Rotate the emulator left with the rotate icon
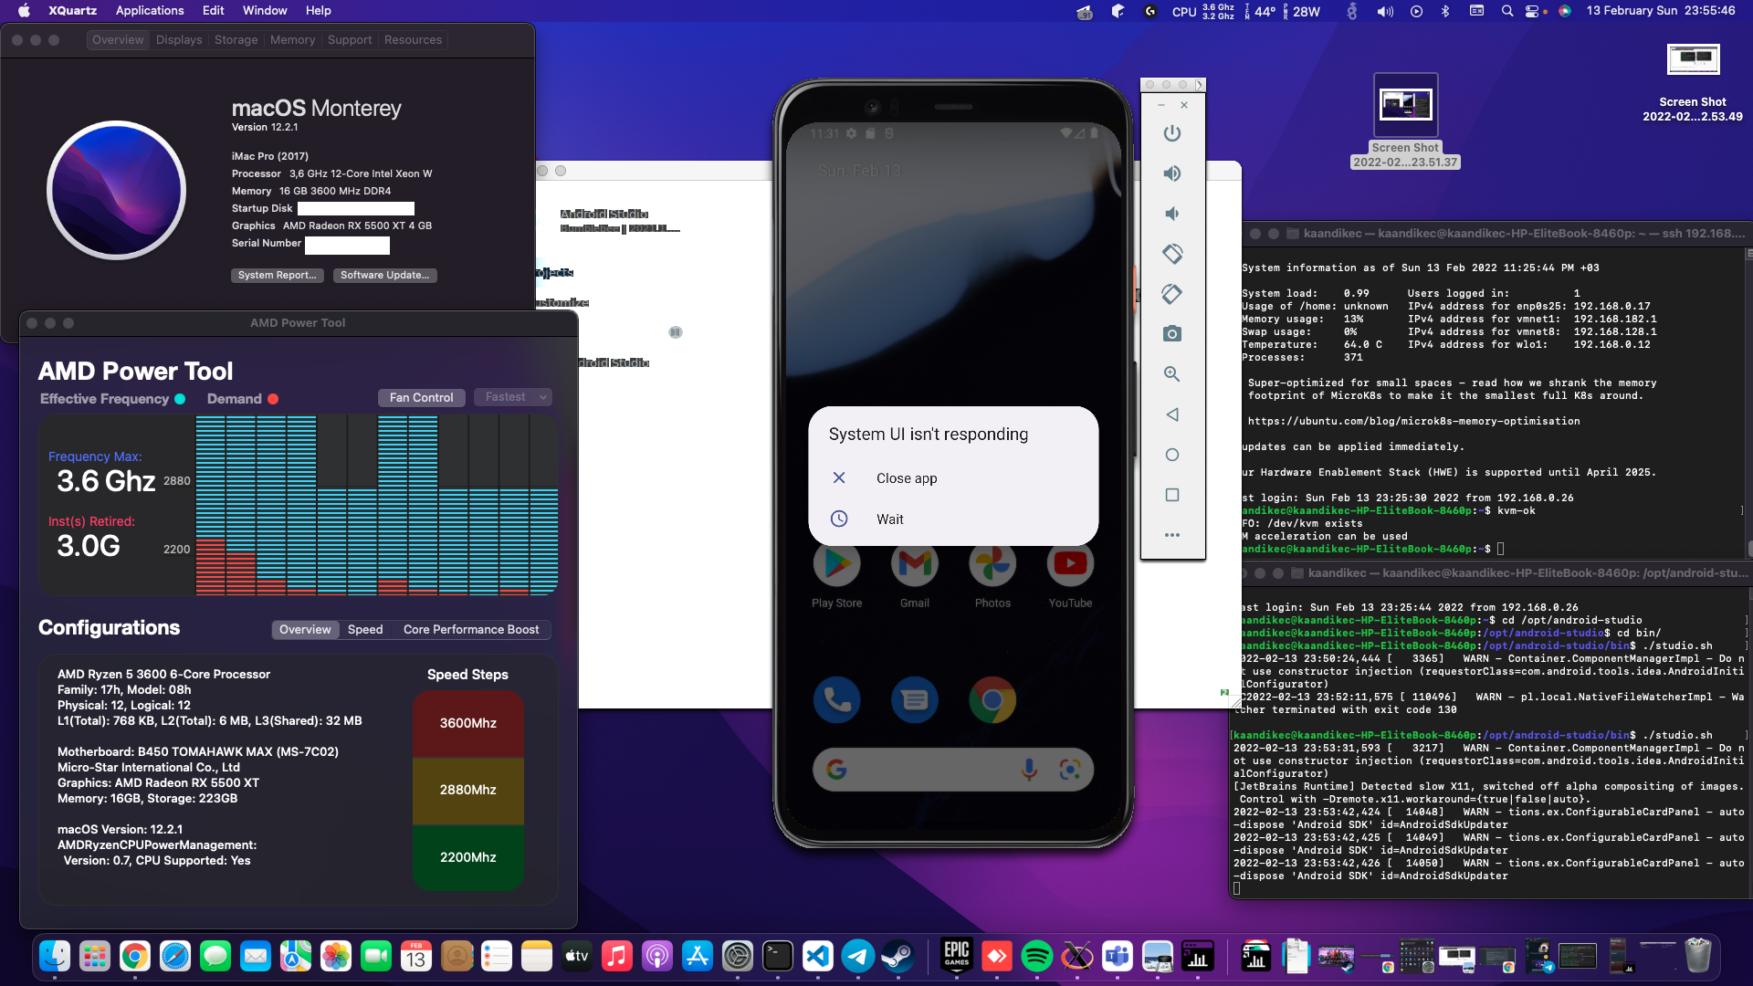Viewport: 1753px width, 986px height. point(1172,254)
